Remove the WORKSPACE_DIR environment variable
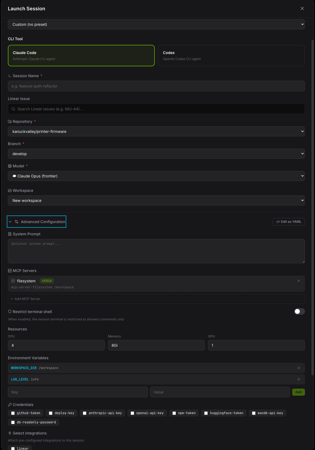 (x=299, y=368)
